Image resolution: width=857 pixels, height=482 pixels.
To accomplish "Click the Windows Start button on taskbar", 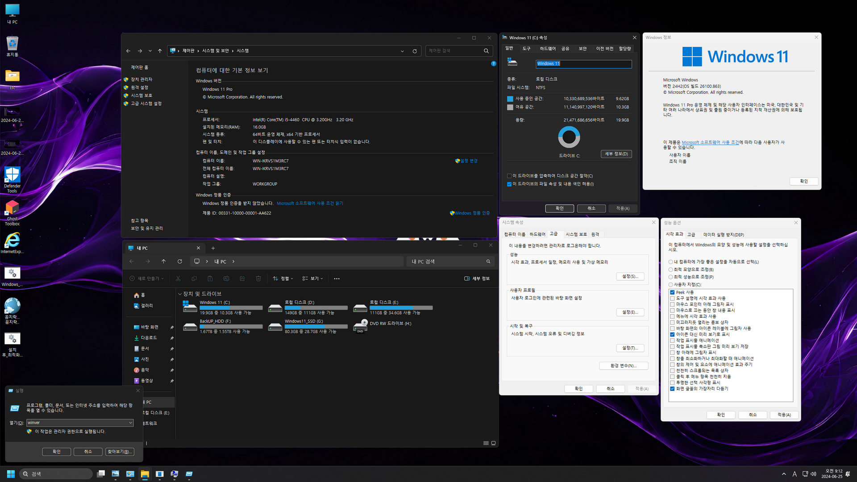I will (11, 474).
